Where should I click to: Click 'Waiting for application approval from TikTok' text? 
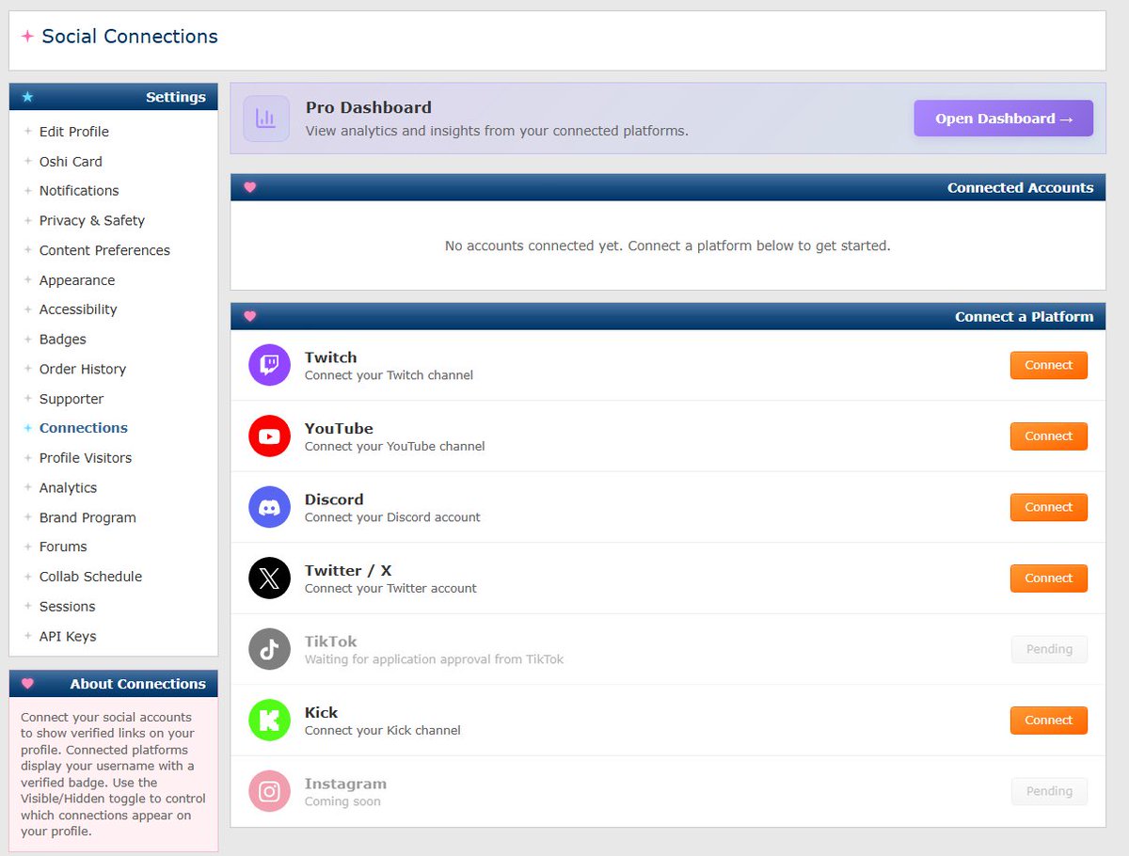434,659
